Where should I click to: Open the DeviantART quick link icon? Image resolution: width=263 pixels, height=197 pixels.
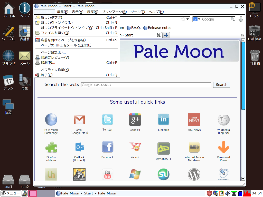pyautogui.click(x=164, y=149)
